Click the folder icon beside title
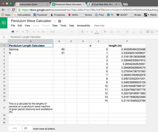Screen dimensions: 158x132 tap(60, 21)
